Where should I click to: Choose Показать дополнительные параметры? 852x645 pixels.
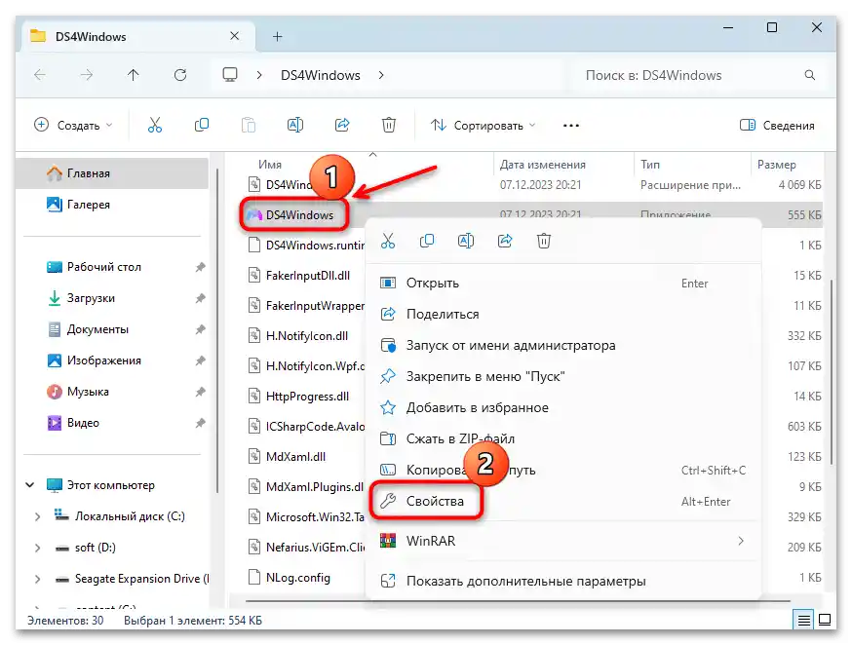click(563, 581)
